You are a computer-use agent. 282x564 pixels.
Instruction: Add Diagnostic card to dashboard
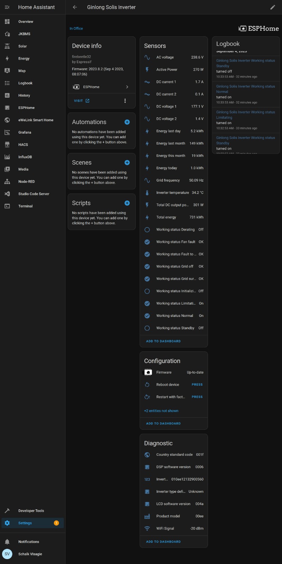[163, 542]
